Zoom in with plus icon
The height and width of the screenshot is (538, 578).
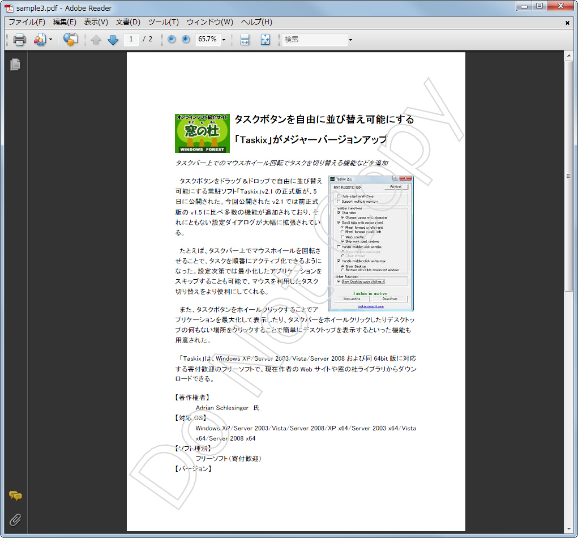(186, 39)
